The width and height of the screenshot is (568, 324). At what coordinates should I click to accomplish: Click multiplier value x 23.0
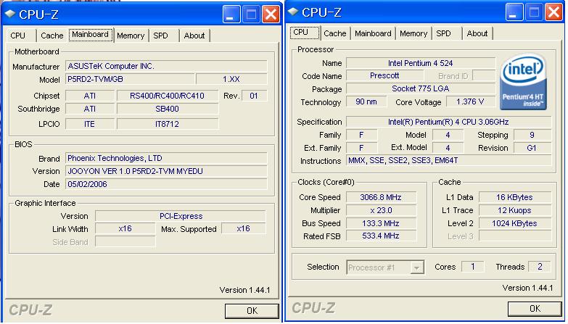(x=381, y=210)
